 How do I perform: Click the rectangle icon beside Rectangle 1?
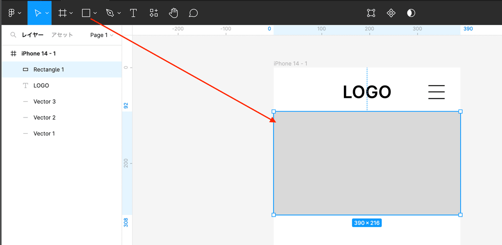click(x=26, y=70)
